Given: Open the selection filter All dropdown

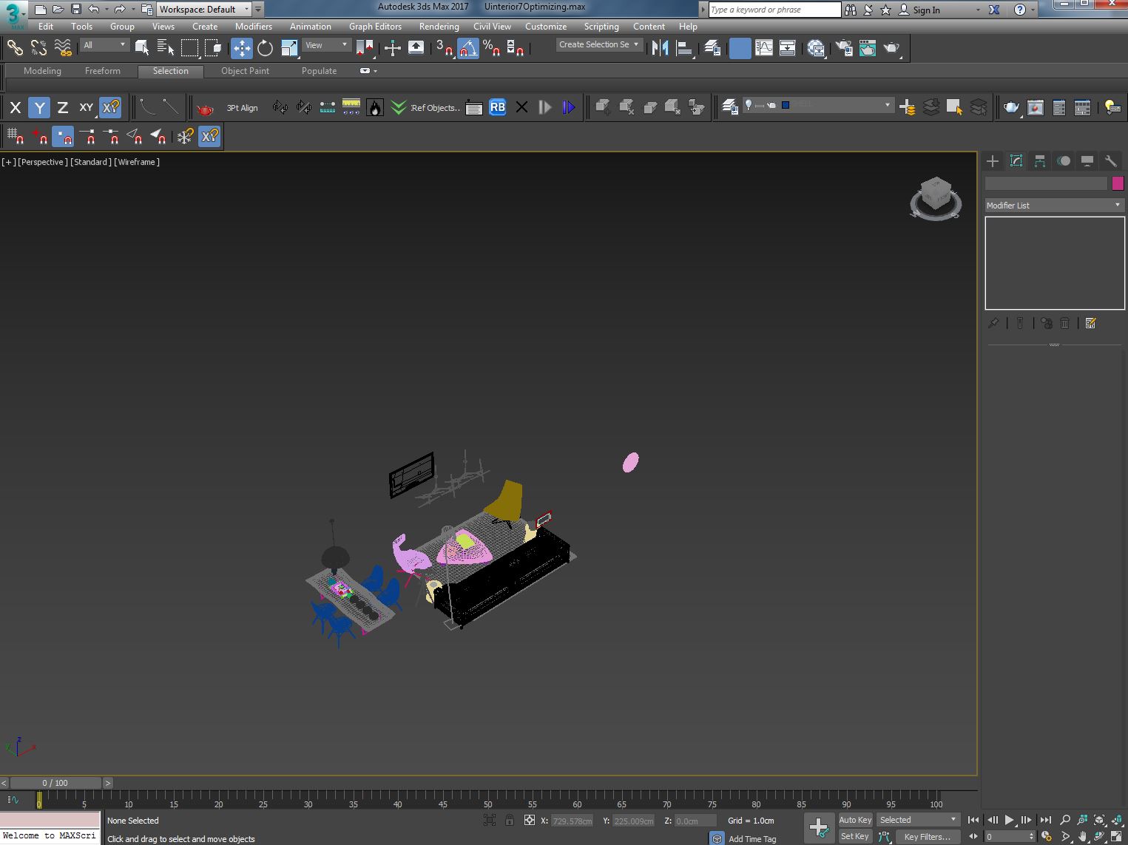Looking at the screenshot, I should click(x=104, y=45).
